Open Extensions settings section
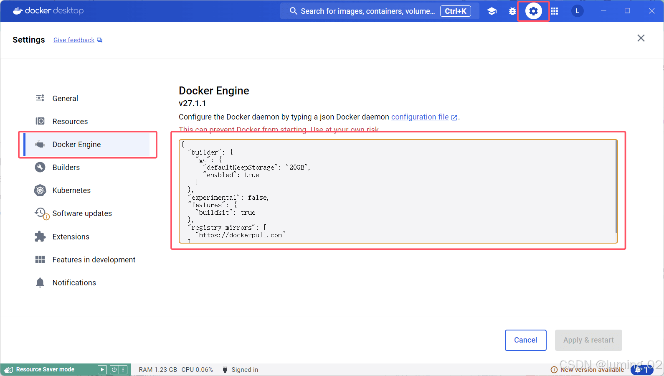The image size is (664, 376). point(87,236)
